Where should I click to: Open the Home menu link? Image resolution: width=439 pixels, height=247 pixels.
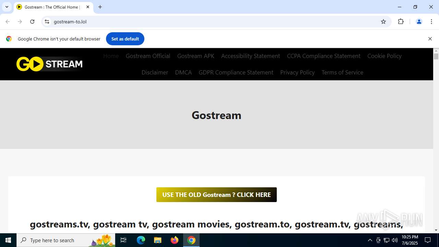pos(111,56)
